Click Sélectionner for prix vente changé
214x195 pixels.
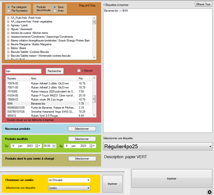[82, 158]
